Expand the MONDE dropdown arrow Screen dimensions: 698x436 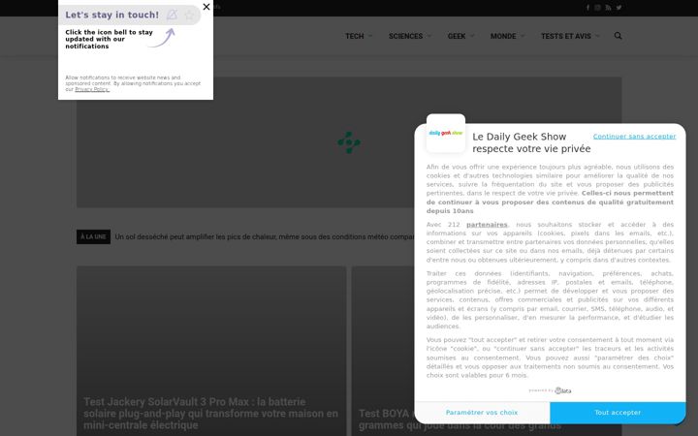(x=523, y=36)
